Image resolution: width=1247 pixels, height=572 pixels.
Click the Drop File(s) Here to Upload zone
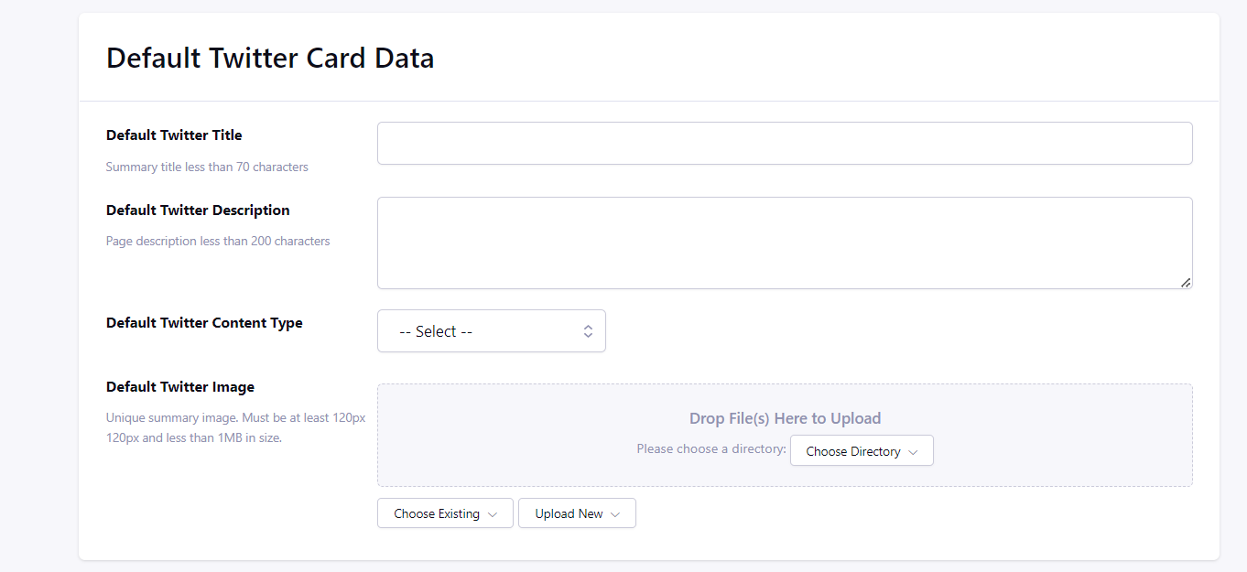coord(785,436)
